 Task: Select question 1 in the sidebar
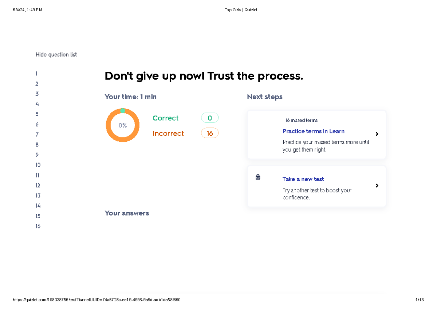coord(36,73)
